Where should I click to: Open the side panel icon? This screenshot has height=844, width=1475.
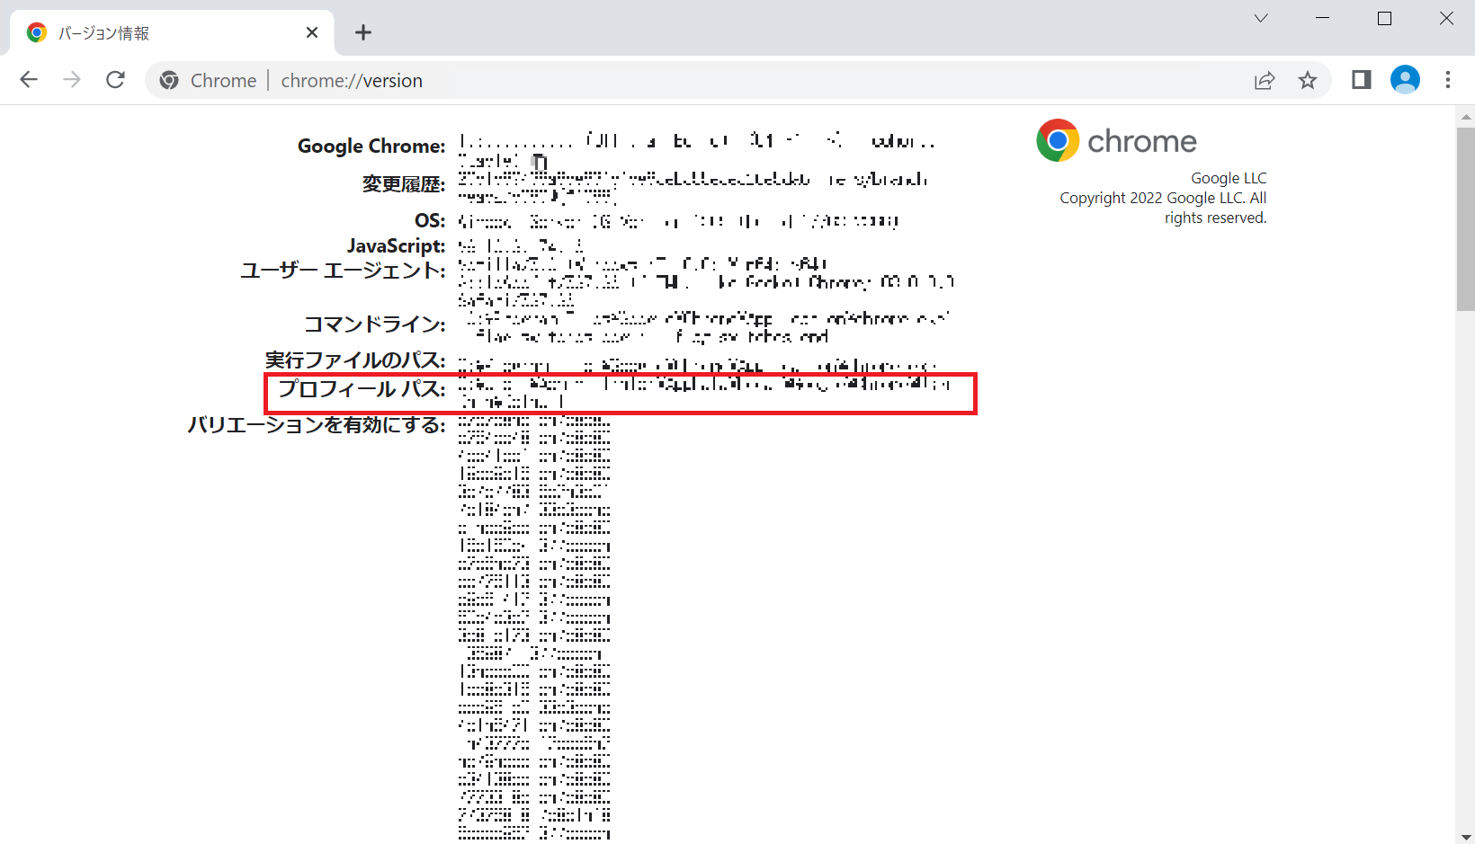(x=1360, y=80)
